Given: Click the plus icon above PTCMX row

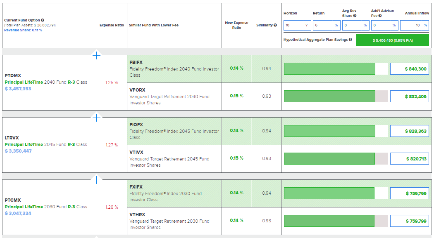Looking at the screenshot, I should 96,180.
